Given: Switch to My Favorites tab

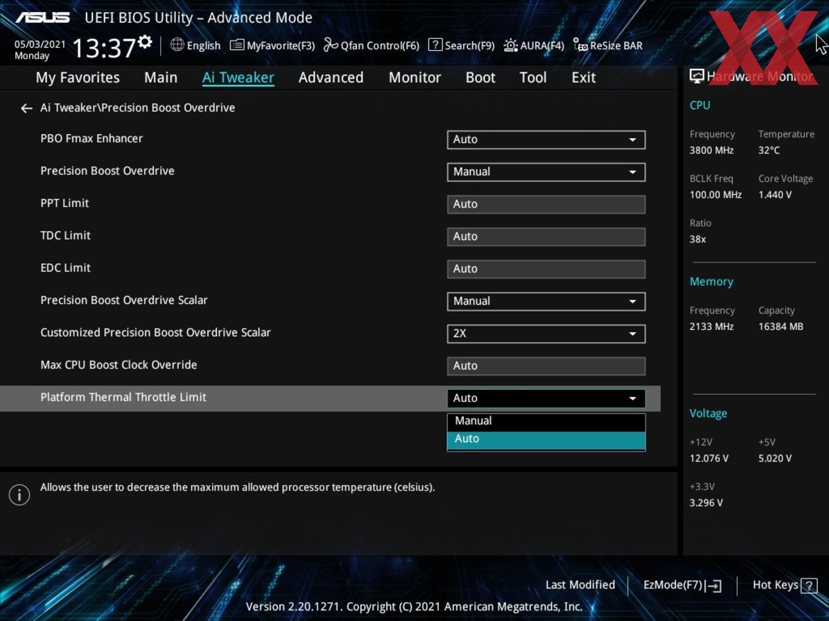Looking at the screenshot, I should click(x=77, y=77).
